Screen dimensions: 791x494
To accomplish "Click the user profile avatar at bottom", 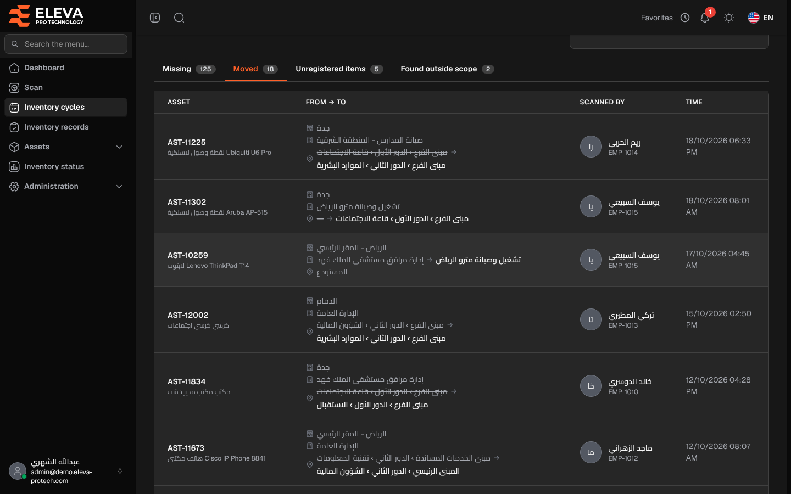I will click(x=18, y=471).
